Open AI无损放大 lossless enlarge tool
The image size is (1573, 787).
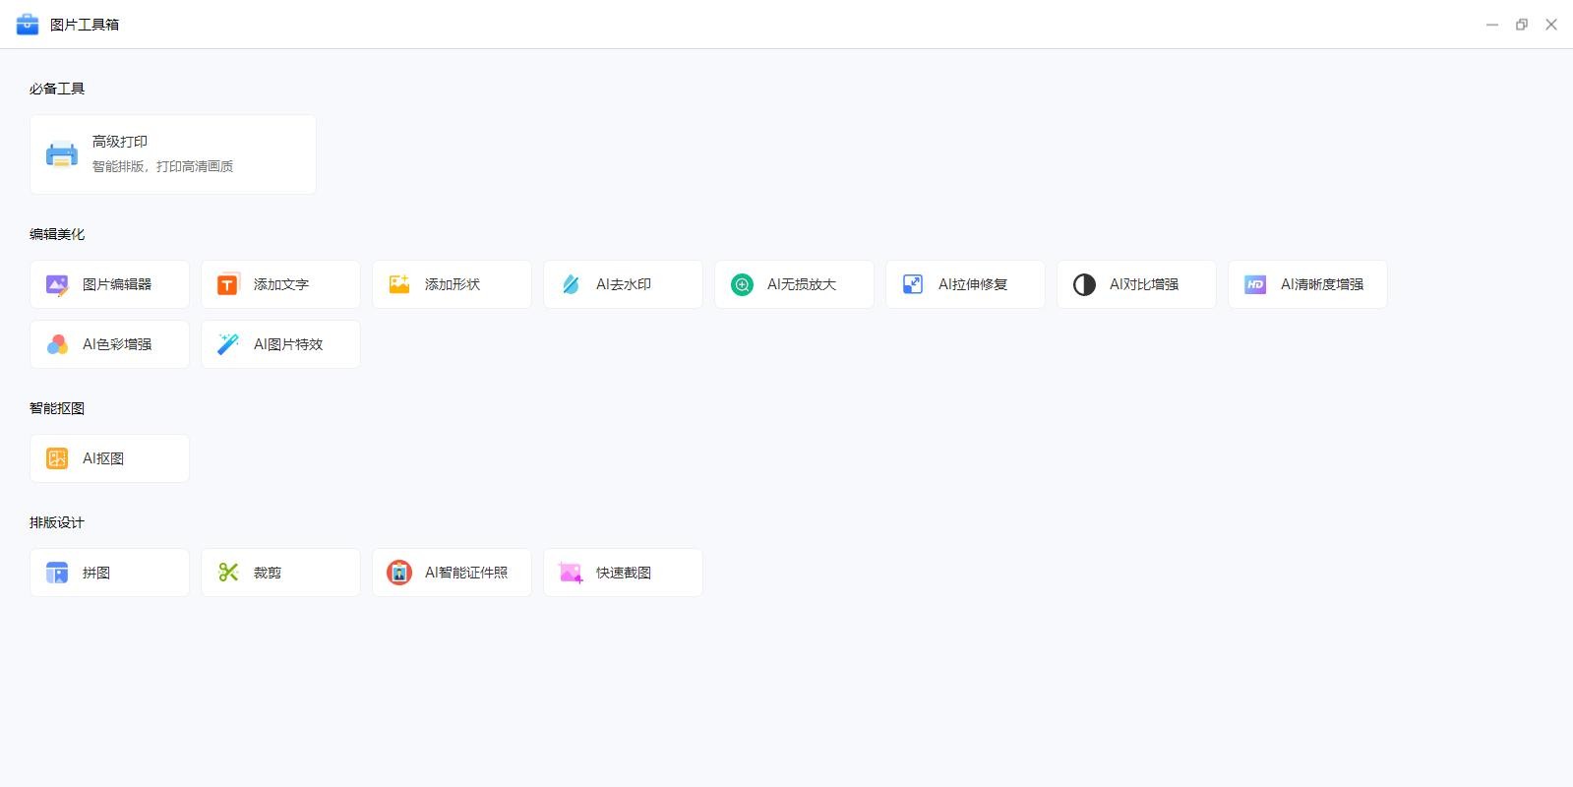point(794,284)
